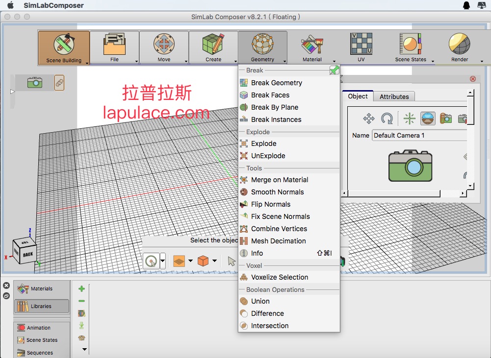This screenshot has height=358, width=491.
Task: Expand the File toolbar dropdown arrow
Action: 137,61
